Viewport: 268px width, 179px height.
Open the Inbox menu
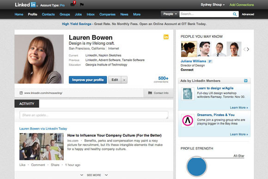click(x=91, y=14)
